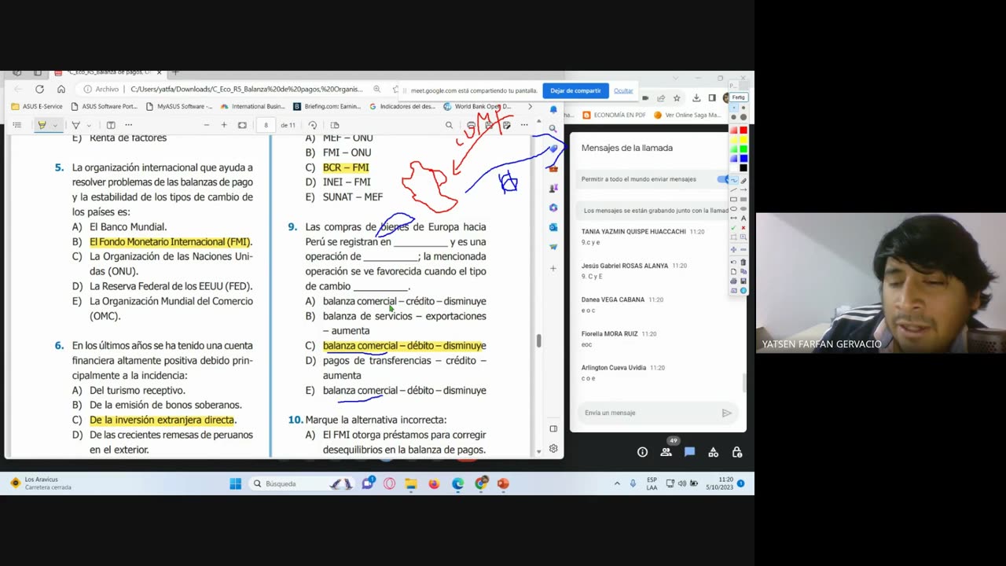Open Edge sidebar notifications bell
Screen dimensions: 1006x566
(x=553, y=109)
